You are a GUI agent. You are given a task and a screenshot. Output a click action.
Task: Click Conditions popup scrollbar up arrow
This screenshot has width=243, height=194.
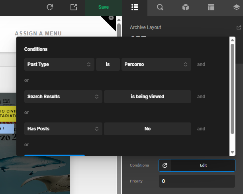(x=232, y=40)
